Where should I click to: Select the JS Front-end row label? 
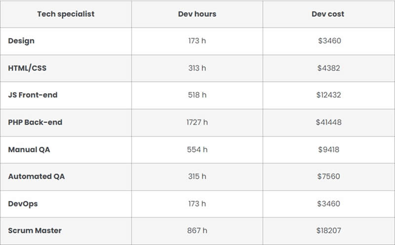click(33, 95)
